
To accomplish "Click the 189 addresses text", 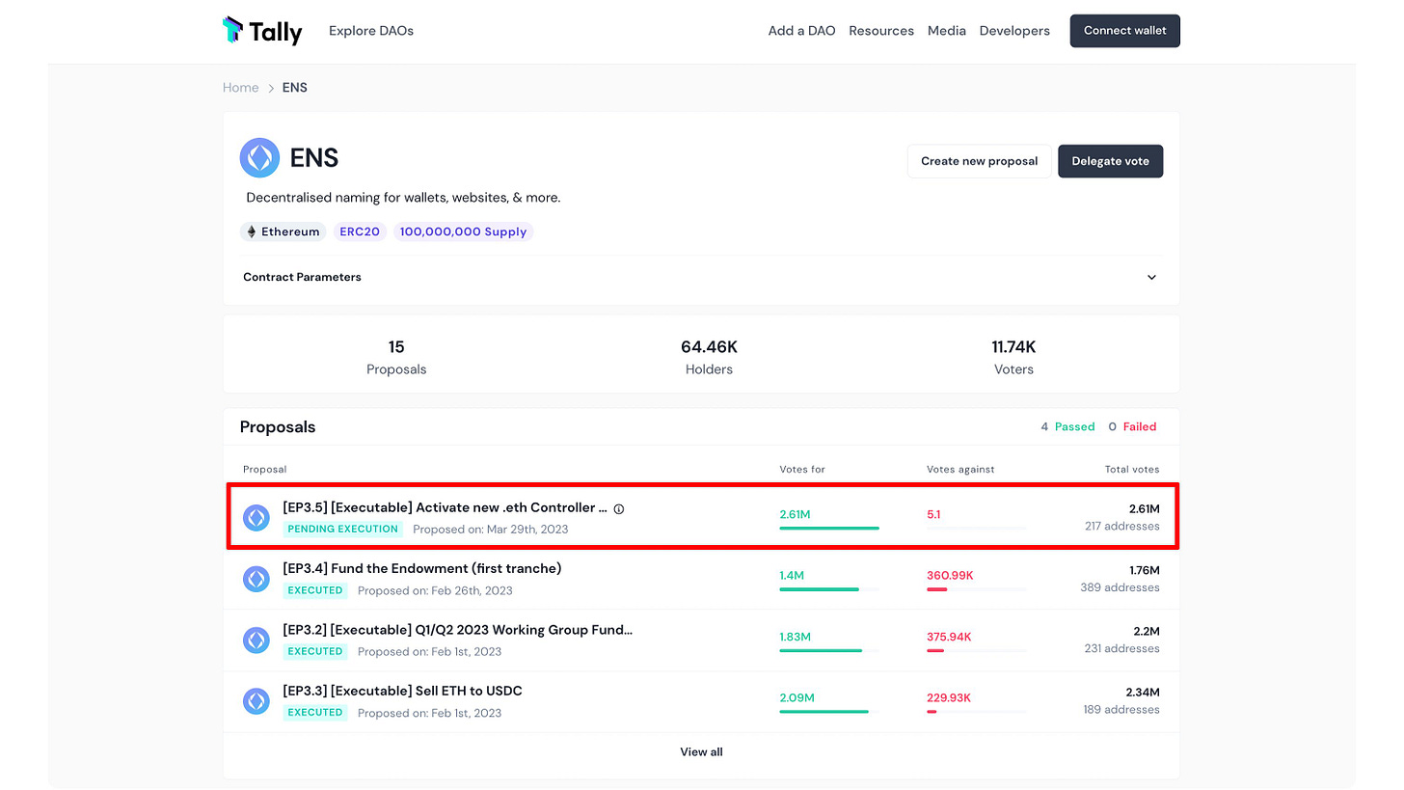I will tap(1121, 709).
